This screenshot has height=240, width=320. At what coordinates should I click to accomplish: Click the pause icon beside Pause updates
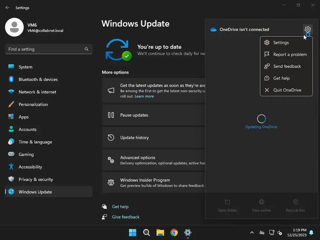click(111, 115)
